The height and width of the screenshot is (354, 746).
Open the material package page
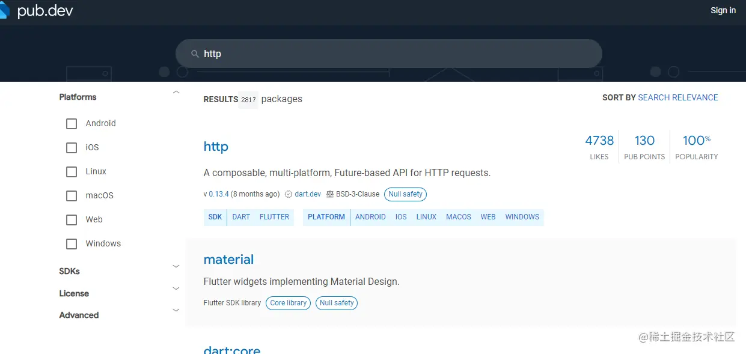click(228, 260)
